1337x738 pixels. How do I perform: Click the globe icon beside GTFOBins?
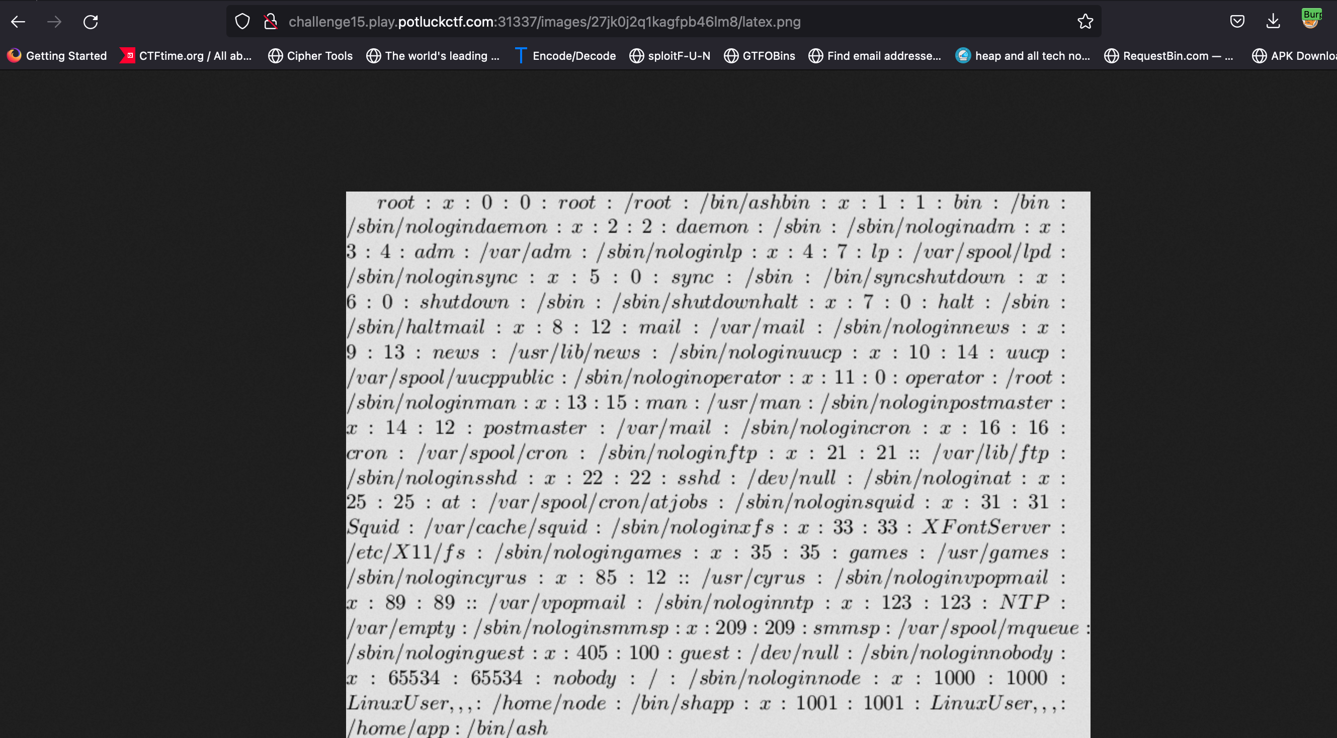coord(731,55)
